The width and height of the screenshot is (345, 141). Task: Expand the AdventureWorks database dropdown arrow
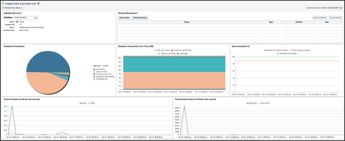(36, 17)
